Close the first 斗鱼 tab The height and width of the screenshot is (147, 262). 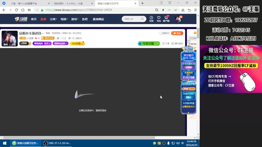48,4
